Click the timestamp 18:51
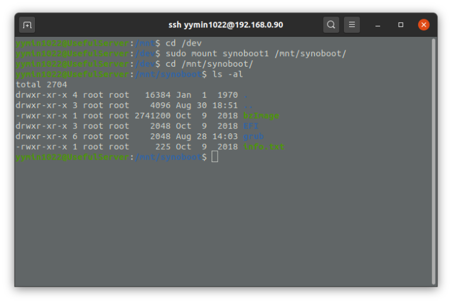The width and height of the screenshot is (452, 303). click(225, 105)
